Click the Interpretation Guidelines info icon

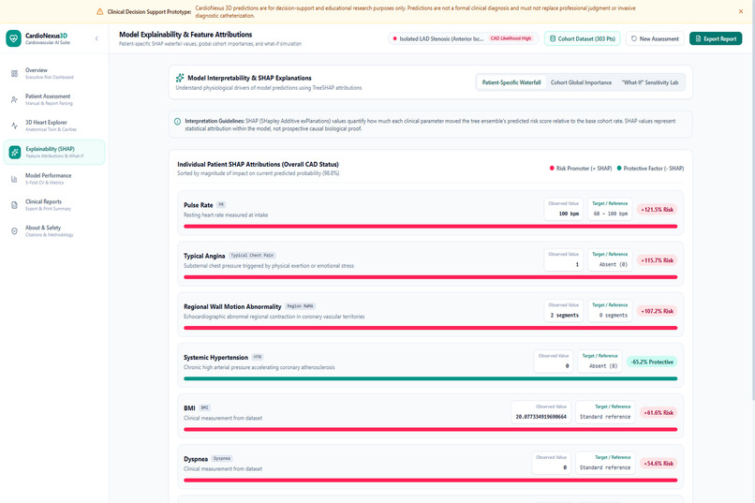pyautogui.click(x=177, y=121)
